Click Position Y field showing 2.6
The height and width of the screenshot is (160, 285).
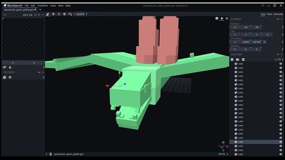click(246, 27)
